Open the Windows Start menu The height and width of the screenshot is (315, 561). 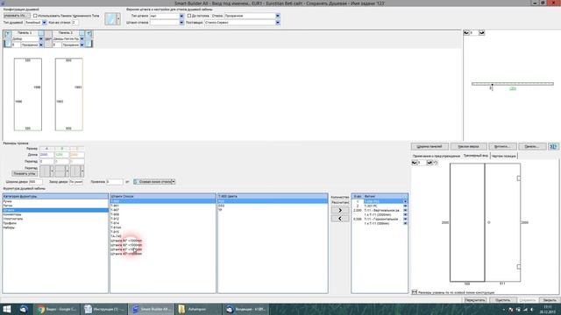(7, 309)
